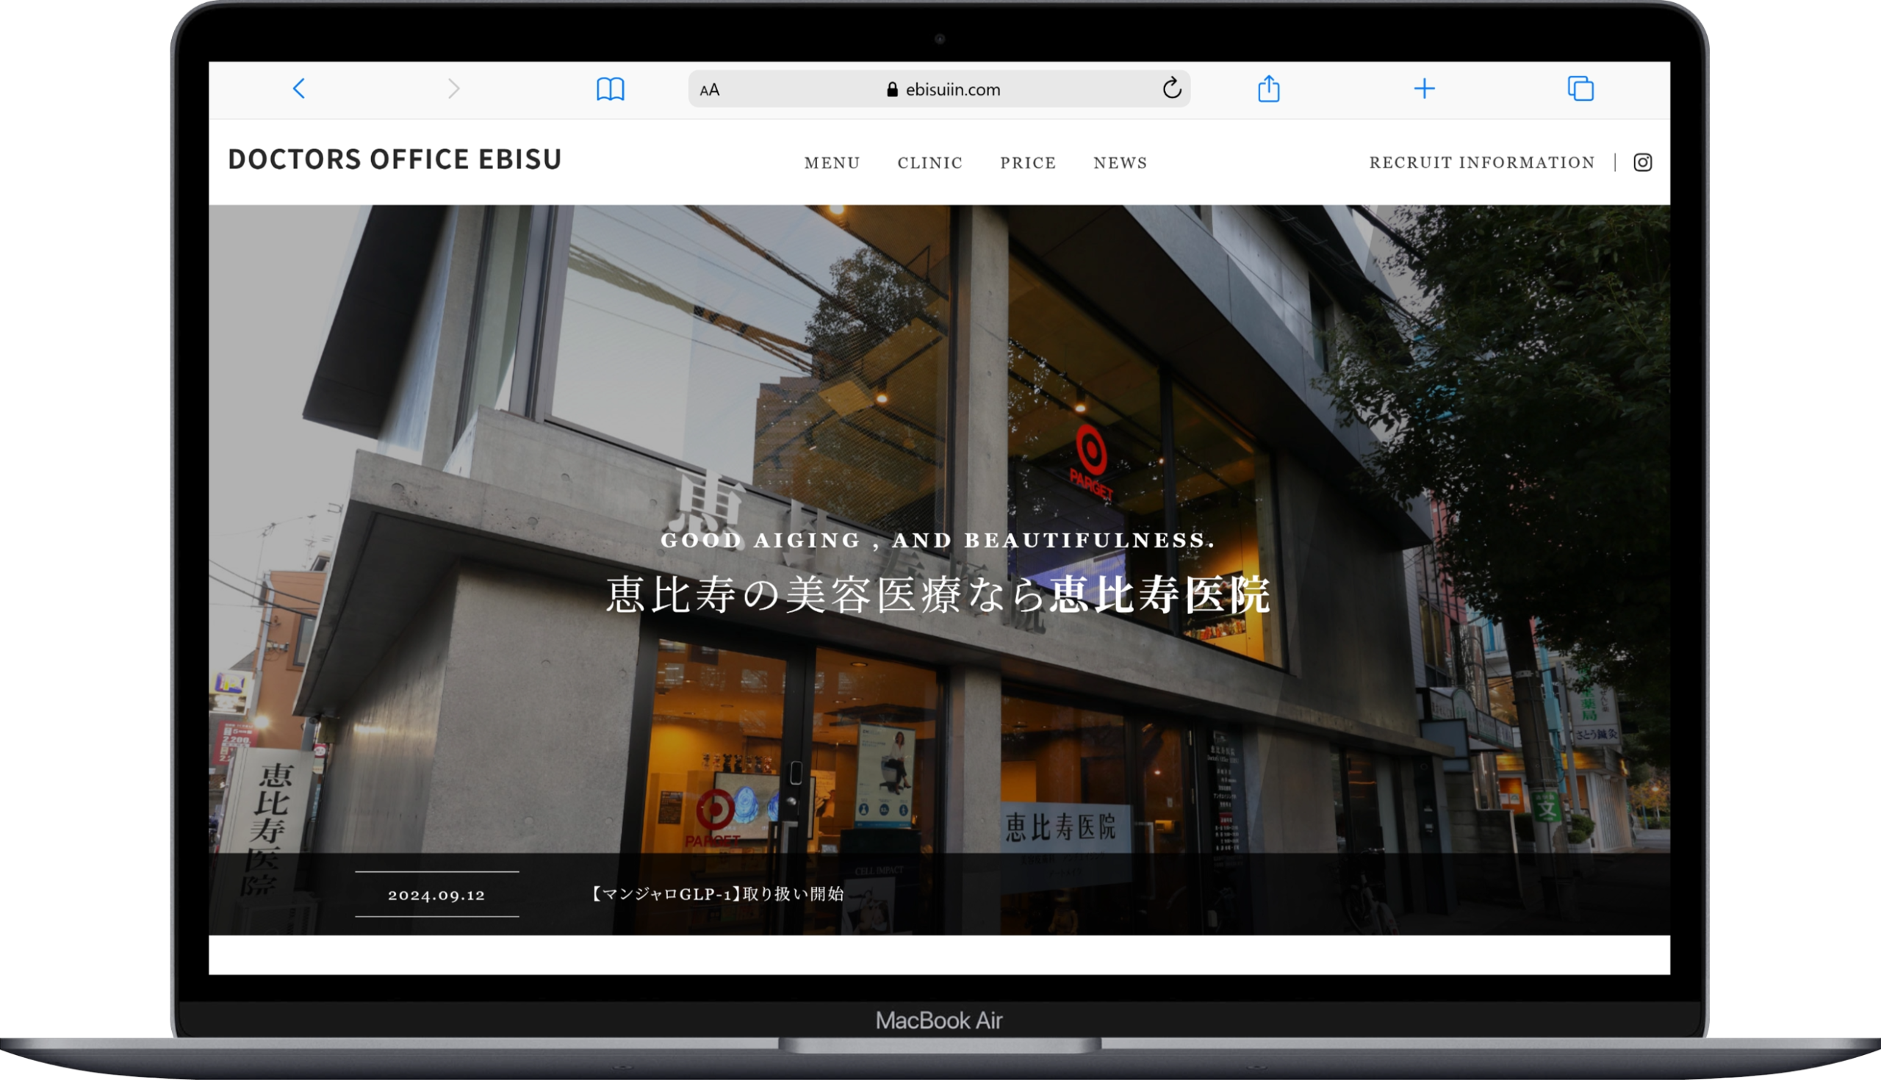Click the 恵比寿の美容医療なら恵比寿医院 hero headline
Screen dimensions: 1881x1080
[x=938, y=595]
